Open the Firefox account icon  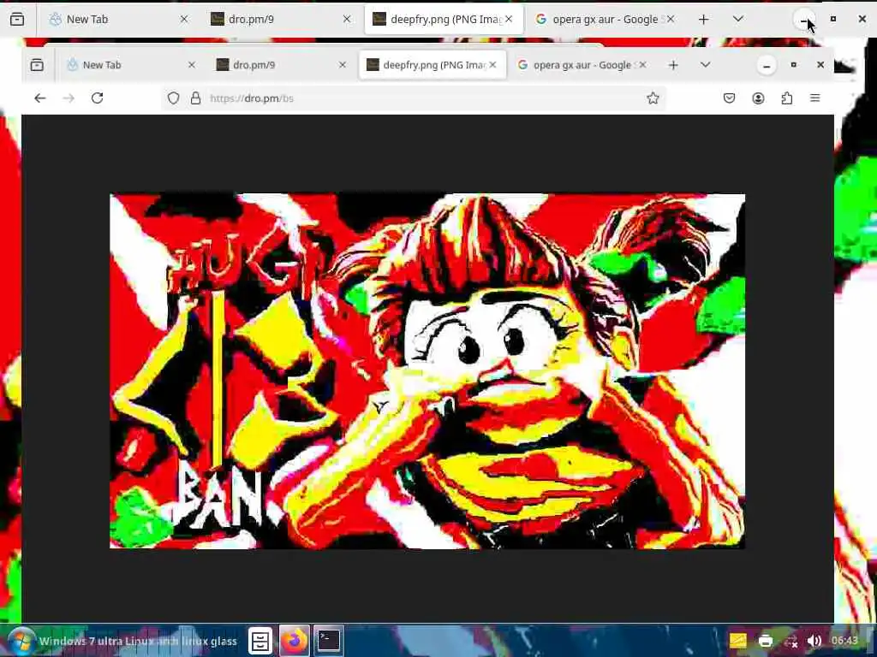pos(758,98)
